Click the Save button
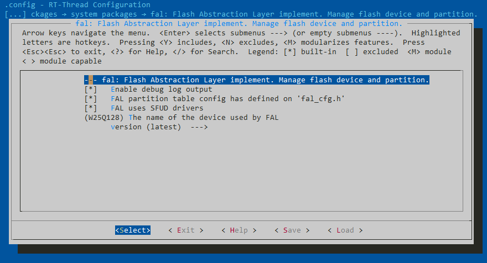Viewport: 487px width, 263px height. coord(292,230)
